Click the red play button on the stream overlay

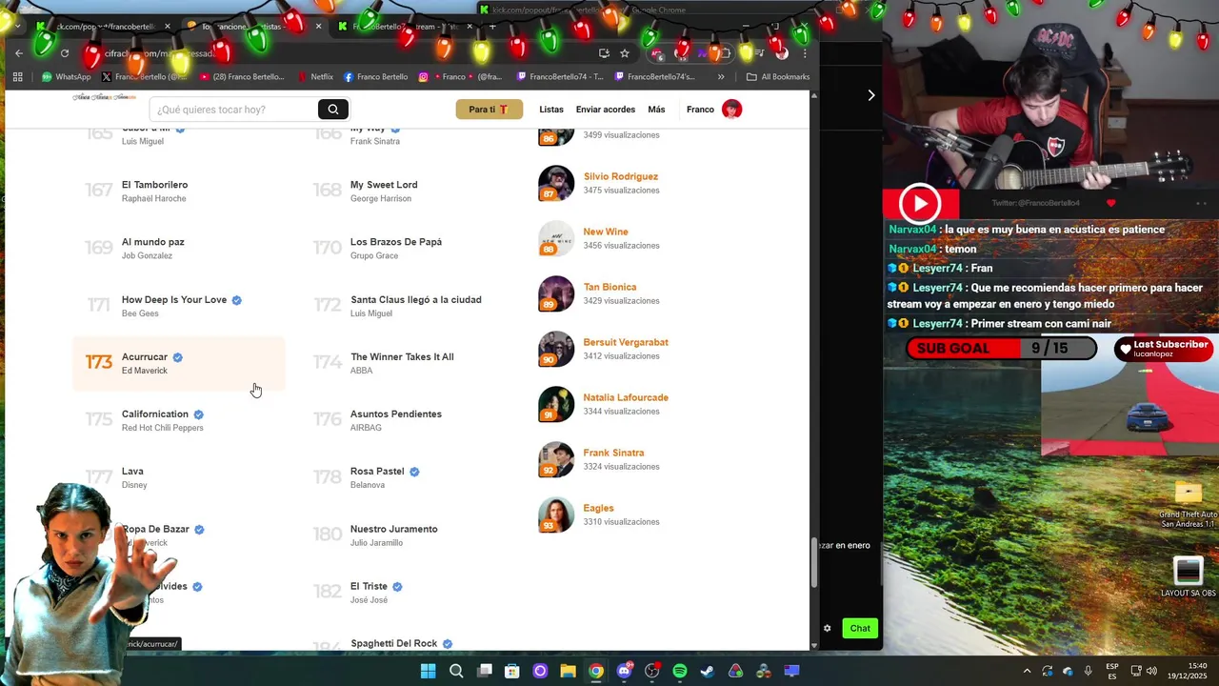click(920, 204)
